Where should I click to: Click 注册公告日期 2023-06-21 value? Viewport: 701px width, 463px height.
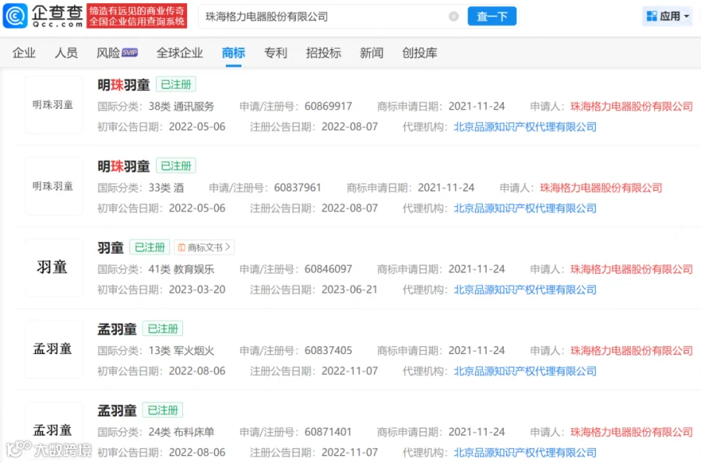(x=350, y=289)
